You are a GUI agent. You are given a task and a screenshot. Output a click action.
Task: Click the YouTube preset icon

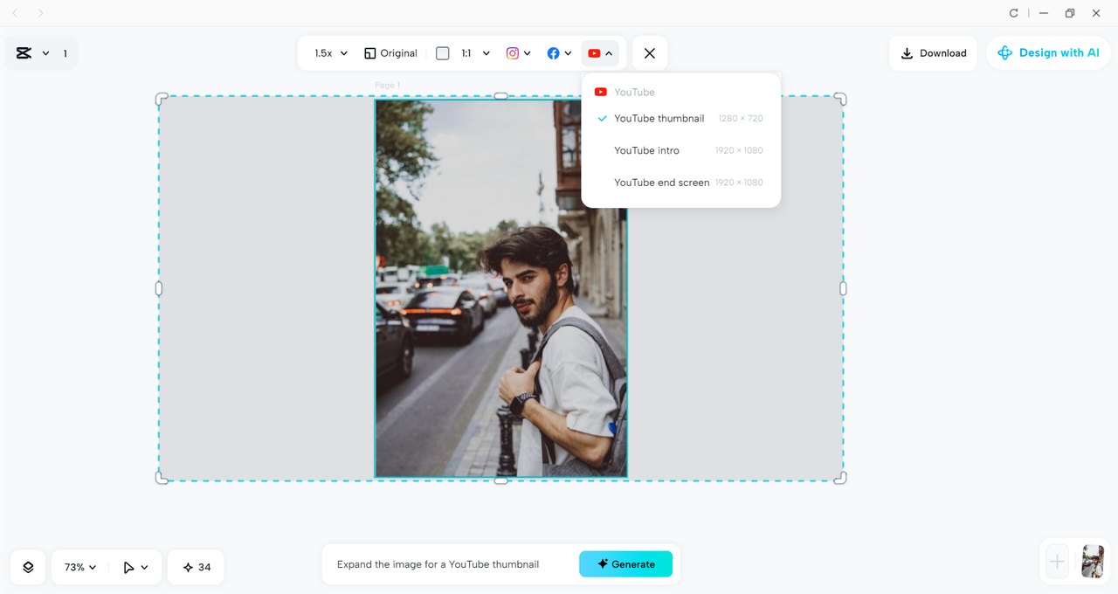[x=595, y=52]
